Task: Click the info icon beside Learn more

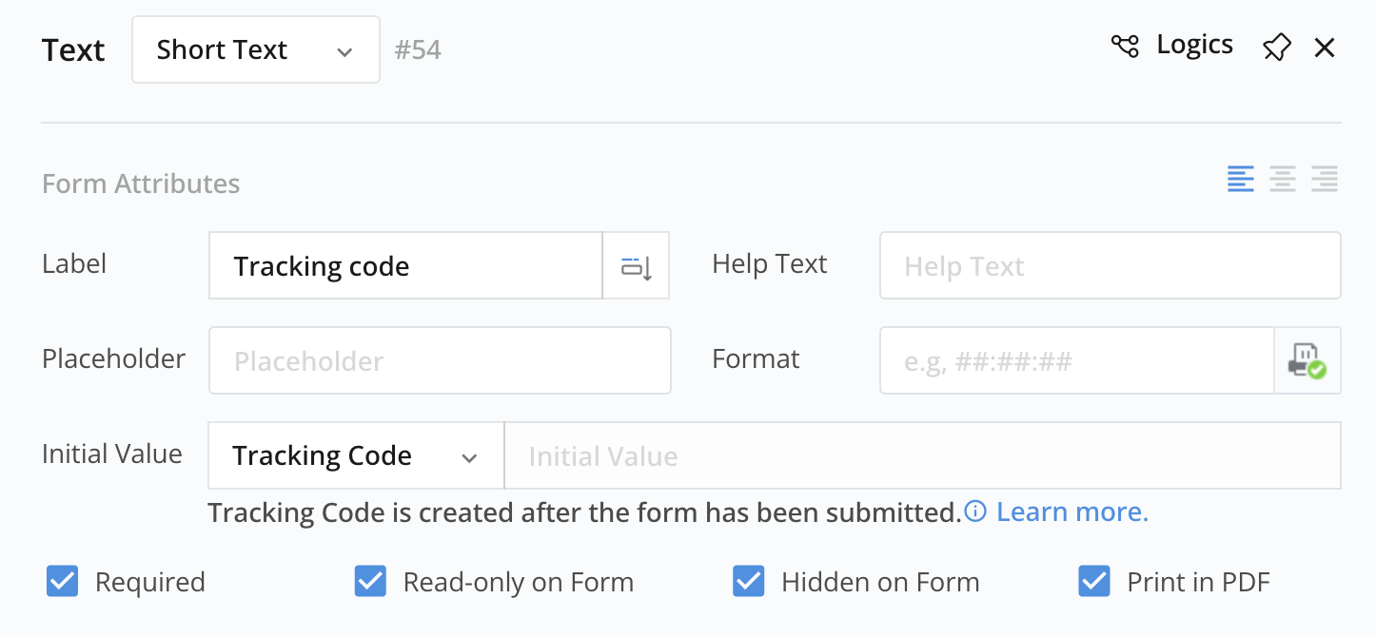Action: pyautogui.click(x=975, y=512)
